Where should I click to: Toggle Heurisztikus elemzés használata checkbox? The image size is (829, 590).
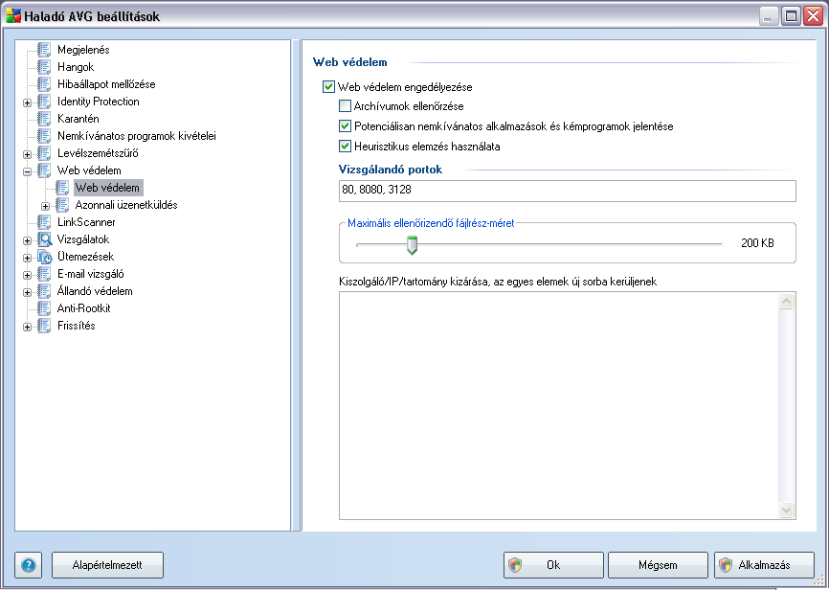pos(345,146)
